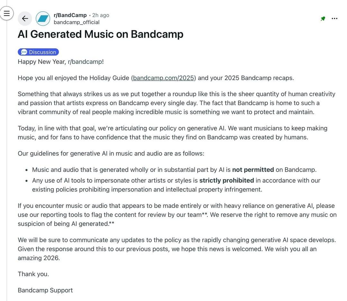
Task: Click the "Happy New Year" greeting text
Action: (42, 62)
